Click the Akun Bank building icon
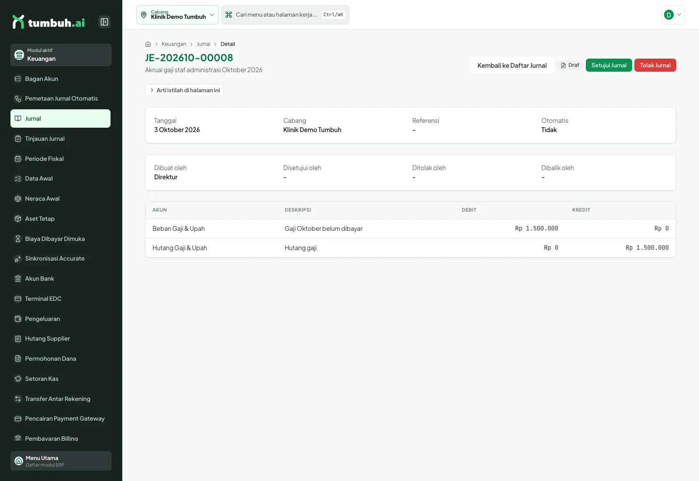 [x=18, y=279]
